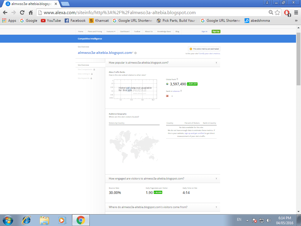Screen dimensions: 301x226
Task: Select Site Overview in the sidebar
Action: point(83,65)
